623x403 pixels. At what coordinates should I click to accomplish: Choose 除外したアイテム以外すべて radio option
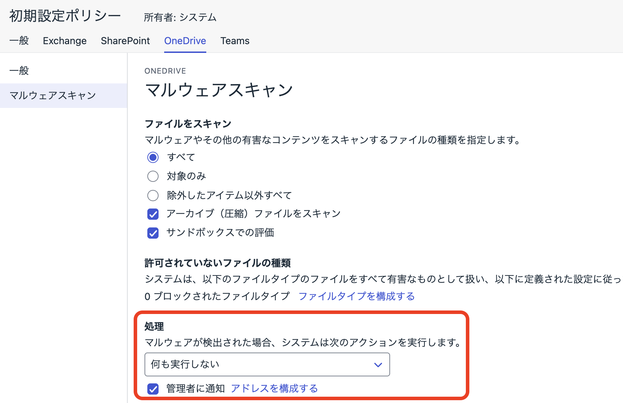click(153, 195)
